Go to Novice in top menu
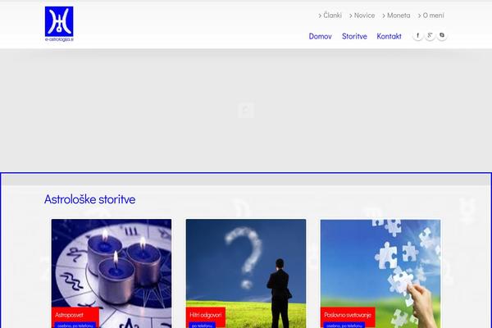Screen dimensions: 492x328 364,15
